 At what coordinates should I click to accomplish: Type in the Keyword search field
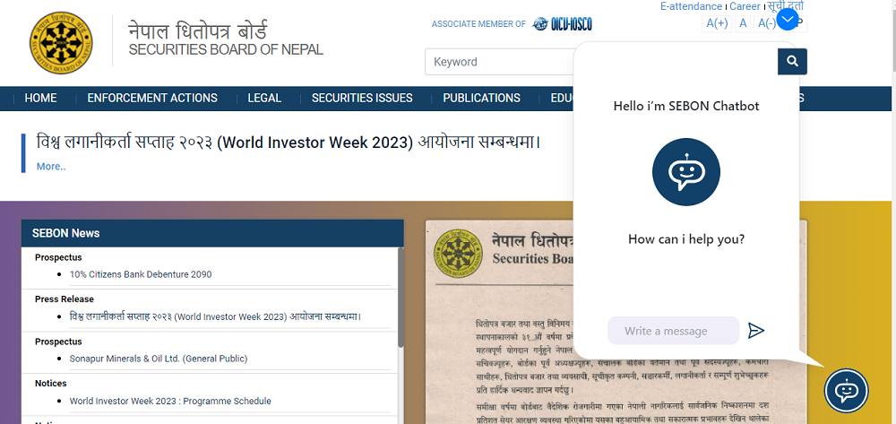click(498, 62)
